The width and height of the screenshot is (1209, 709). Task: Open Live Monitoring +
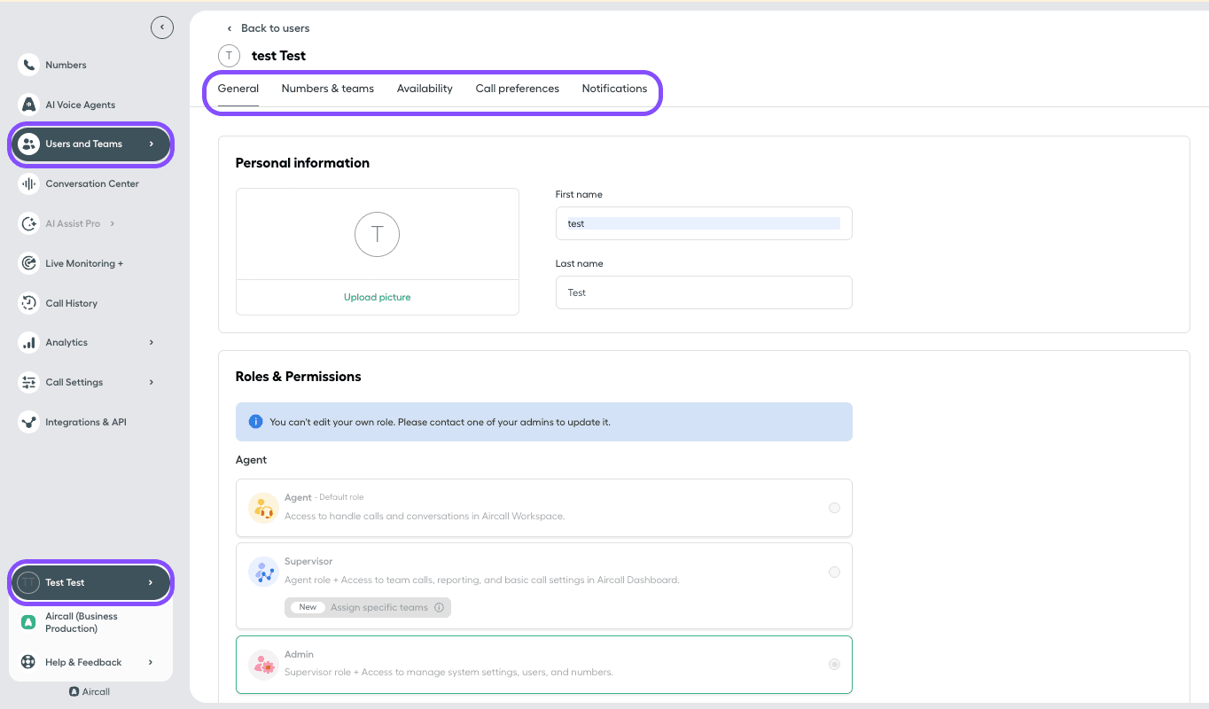[82, 263]
